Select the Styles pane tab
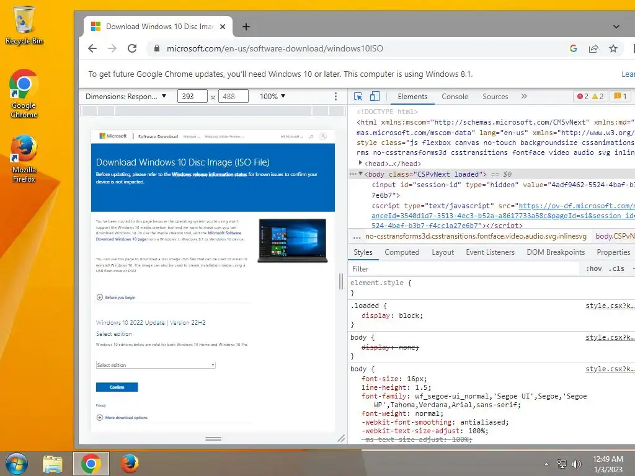Screen dimensions: 635x476 click(363, 252)
